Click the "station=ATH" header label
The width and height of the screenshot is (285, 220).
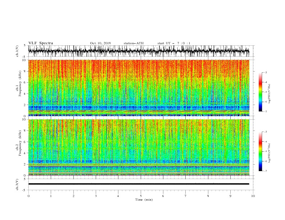click(x=134, y=43)
